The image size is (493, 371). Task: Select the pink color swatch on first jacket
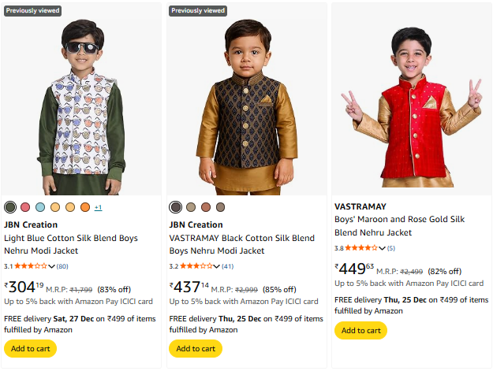(25, 207)
